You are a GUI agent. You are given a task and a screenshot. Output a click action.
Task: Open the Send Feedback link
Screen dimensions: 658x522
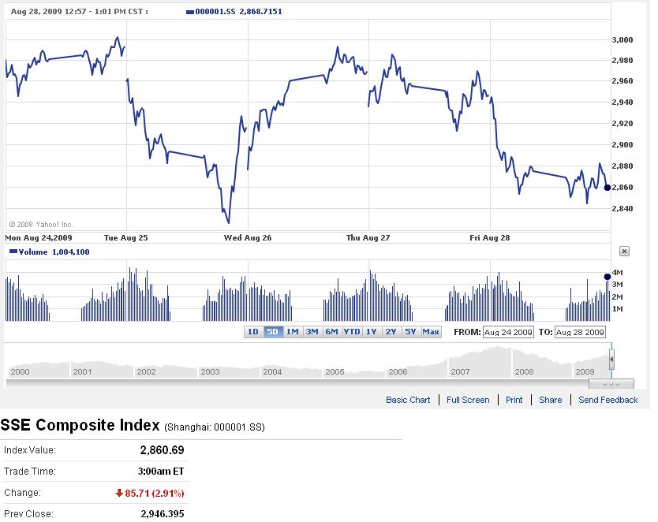(x=608, y=400)
